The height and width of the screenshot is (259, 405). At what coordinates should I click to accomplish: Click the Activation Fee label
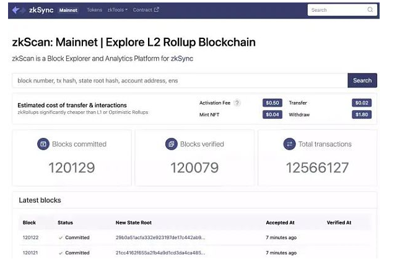click(x=215, y=103)
